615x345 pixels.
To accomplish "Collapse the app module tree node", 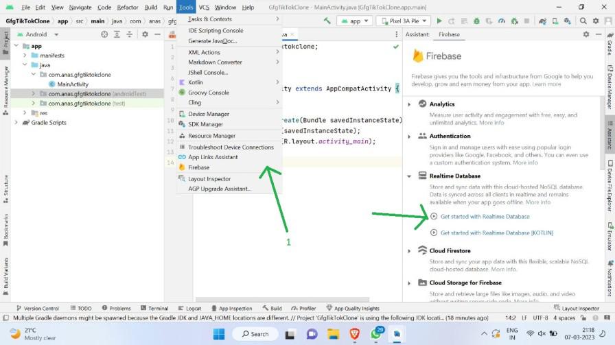I will click(16, 46).
